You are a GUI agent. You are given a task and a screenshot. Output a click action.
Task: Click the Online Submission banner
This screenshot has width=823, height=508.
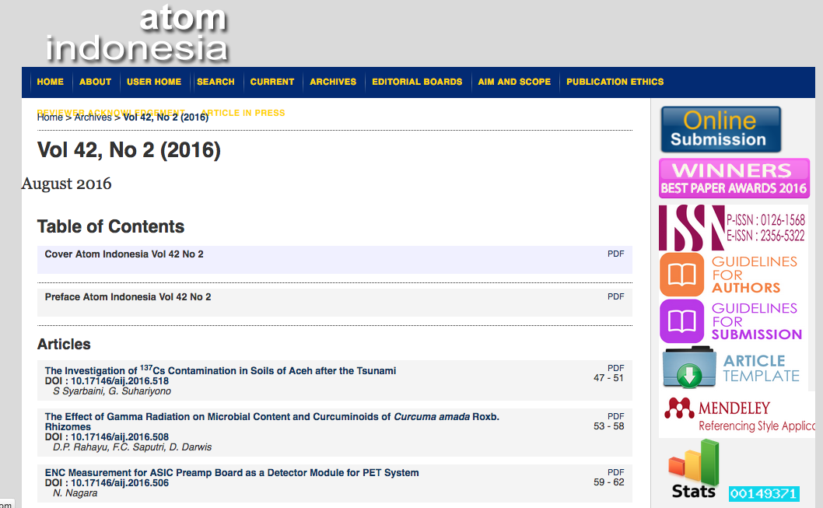(720, 129)
